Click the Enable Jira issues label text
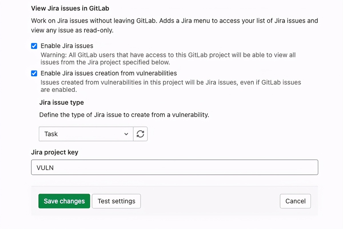 67,46
